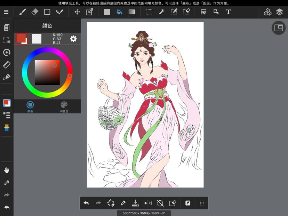The height and width of the screenshot is (216, 288).
Task: Toggle the navigator preview window button
Action: [x=279, y=28]
